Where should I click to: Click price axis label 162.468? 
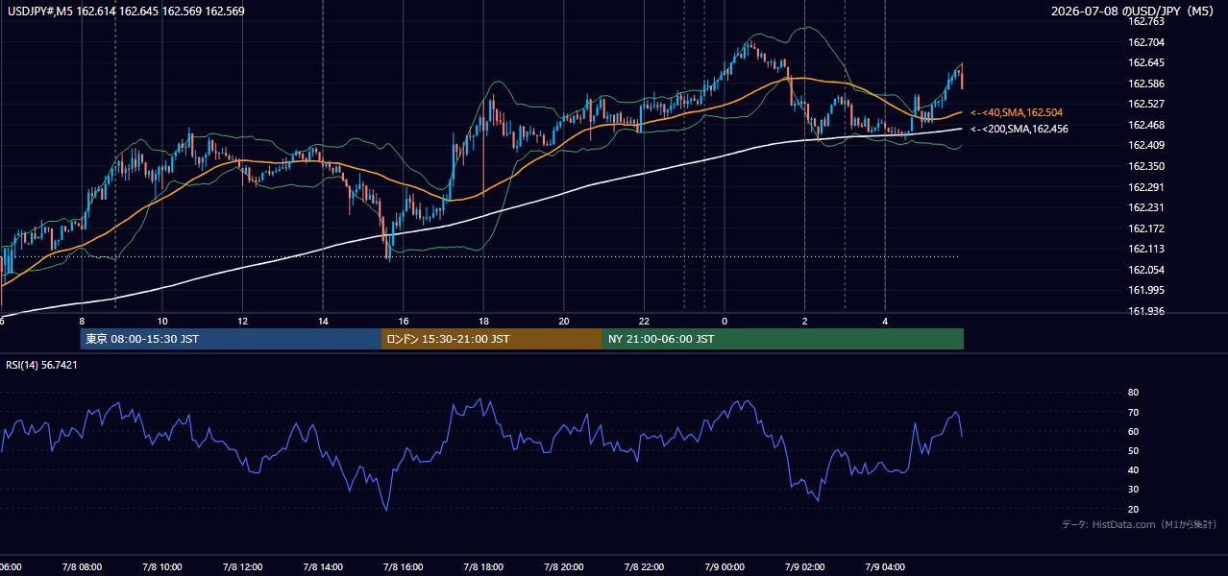[1145, 125]
